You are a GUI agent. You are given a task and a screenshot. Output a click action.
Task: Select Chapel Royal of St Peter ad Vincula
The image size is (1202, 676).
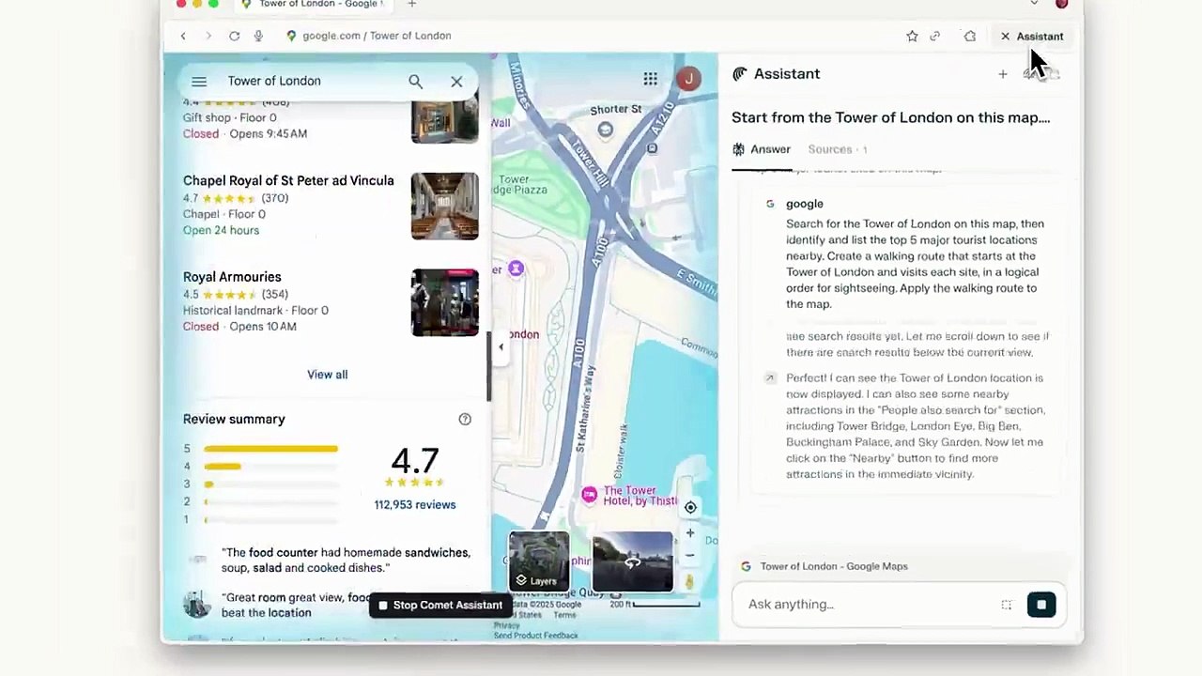pos(288,181)
